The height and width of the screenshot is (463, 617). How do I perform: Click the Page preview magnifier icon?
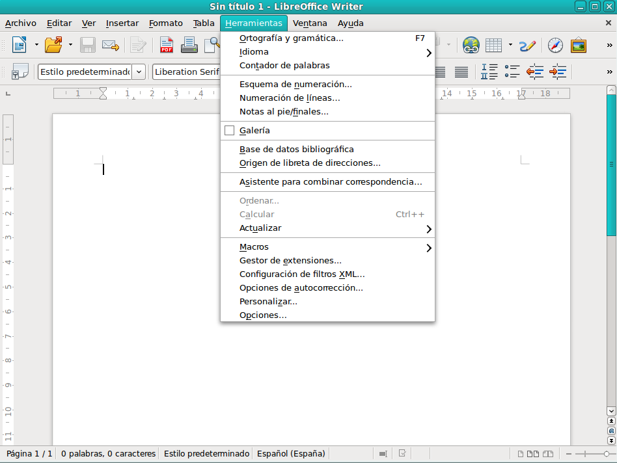(x=212, y=45)
